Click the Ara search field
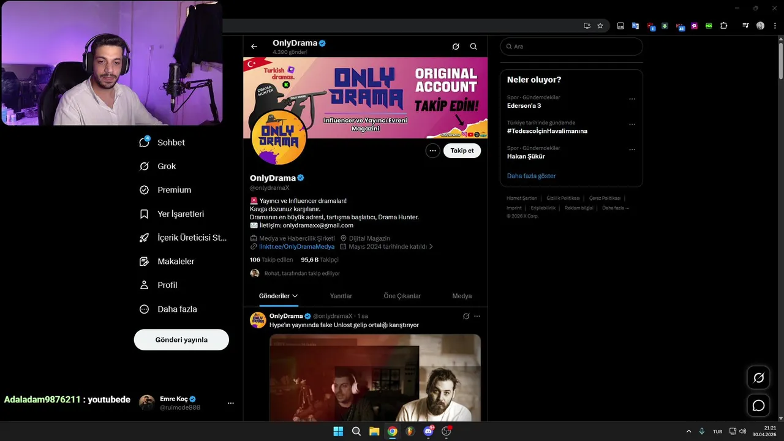Screen dimensions: 784x441 click(571, 47)
